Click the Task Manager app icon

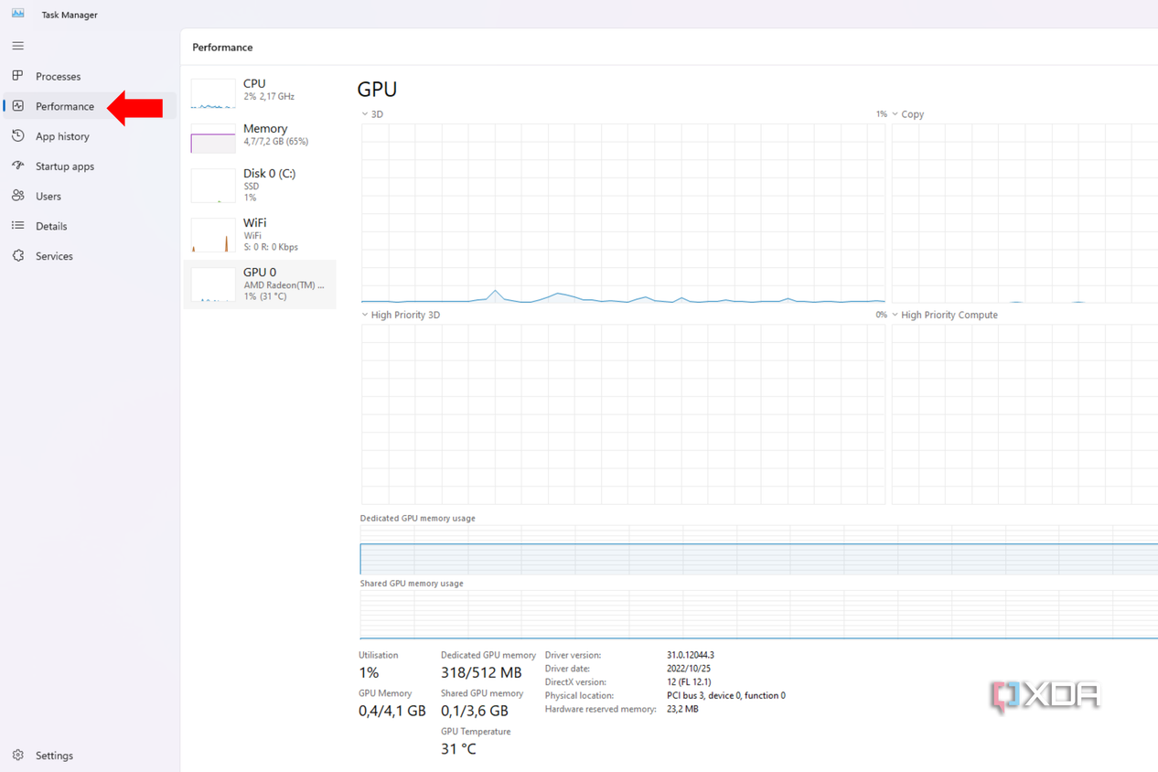[17, 14]
